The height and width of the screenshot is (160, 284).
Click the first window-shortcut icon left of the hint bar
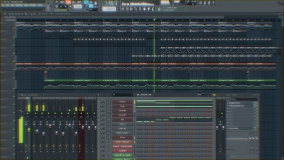pos(123,9)
